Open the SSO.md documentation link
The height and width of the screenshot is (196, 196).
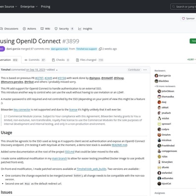(70, 151)
